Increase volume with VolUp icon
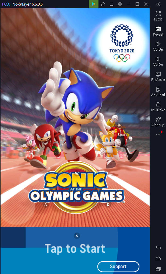The height and width of the screenshot is (274, 166). [158, 46]
